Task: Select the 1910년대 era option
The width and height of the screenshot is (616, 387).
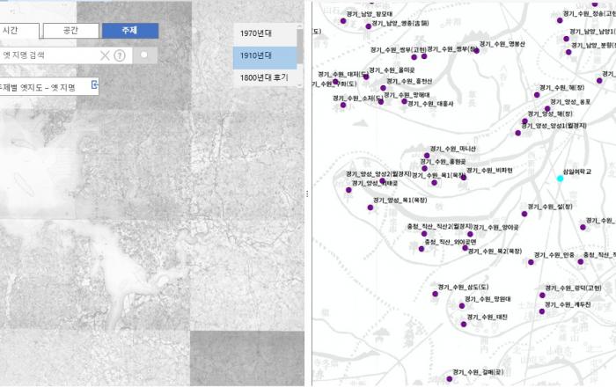Action: click(x=256, y=55)
